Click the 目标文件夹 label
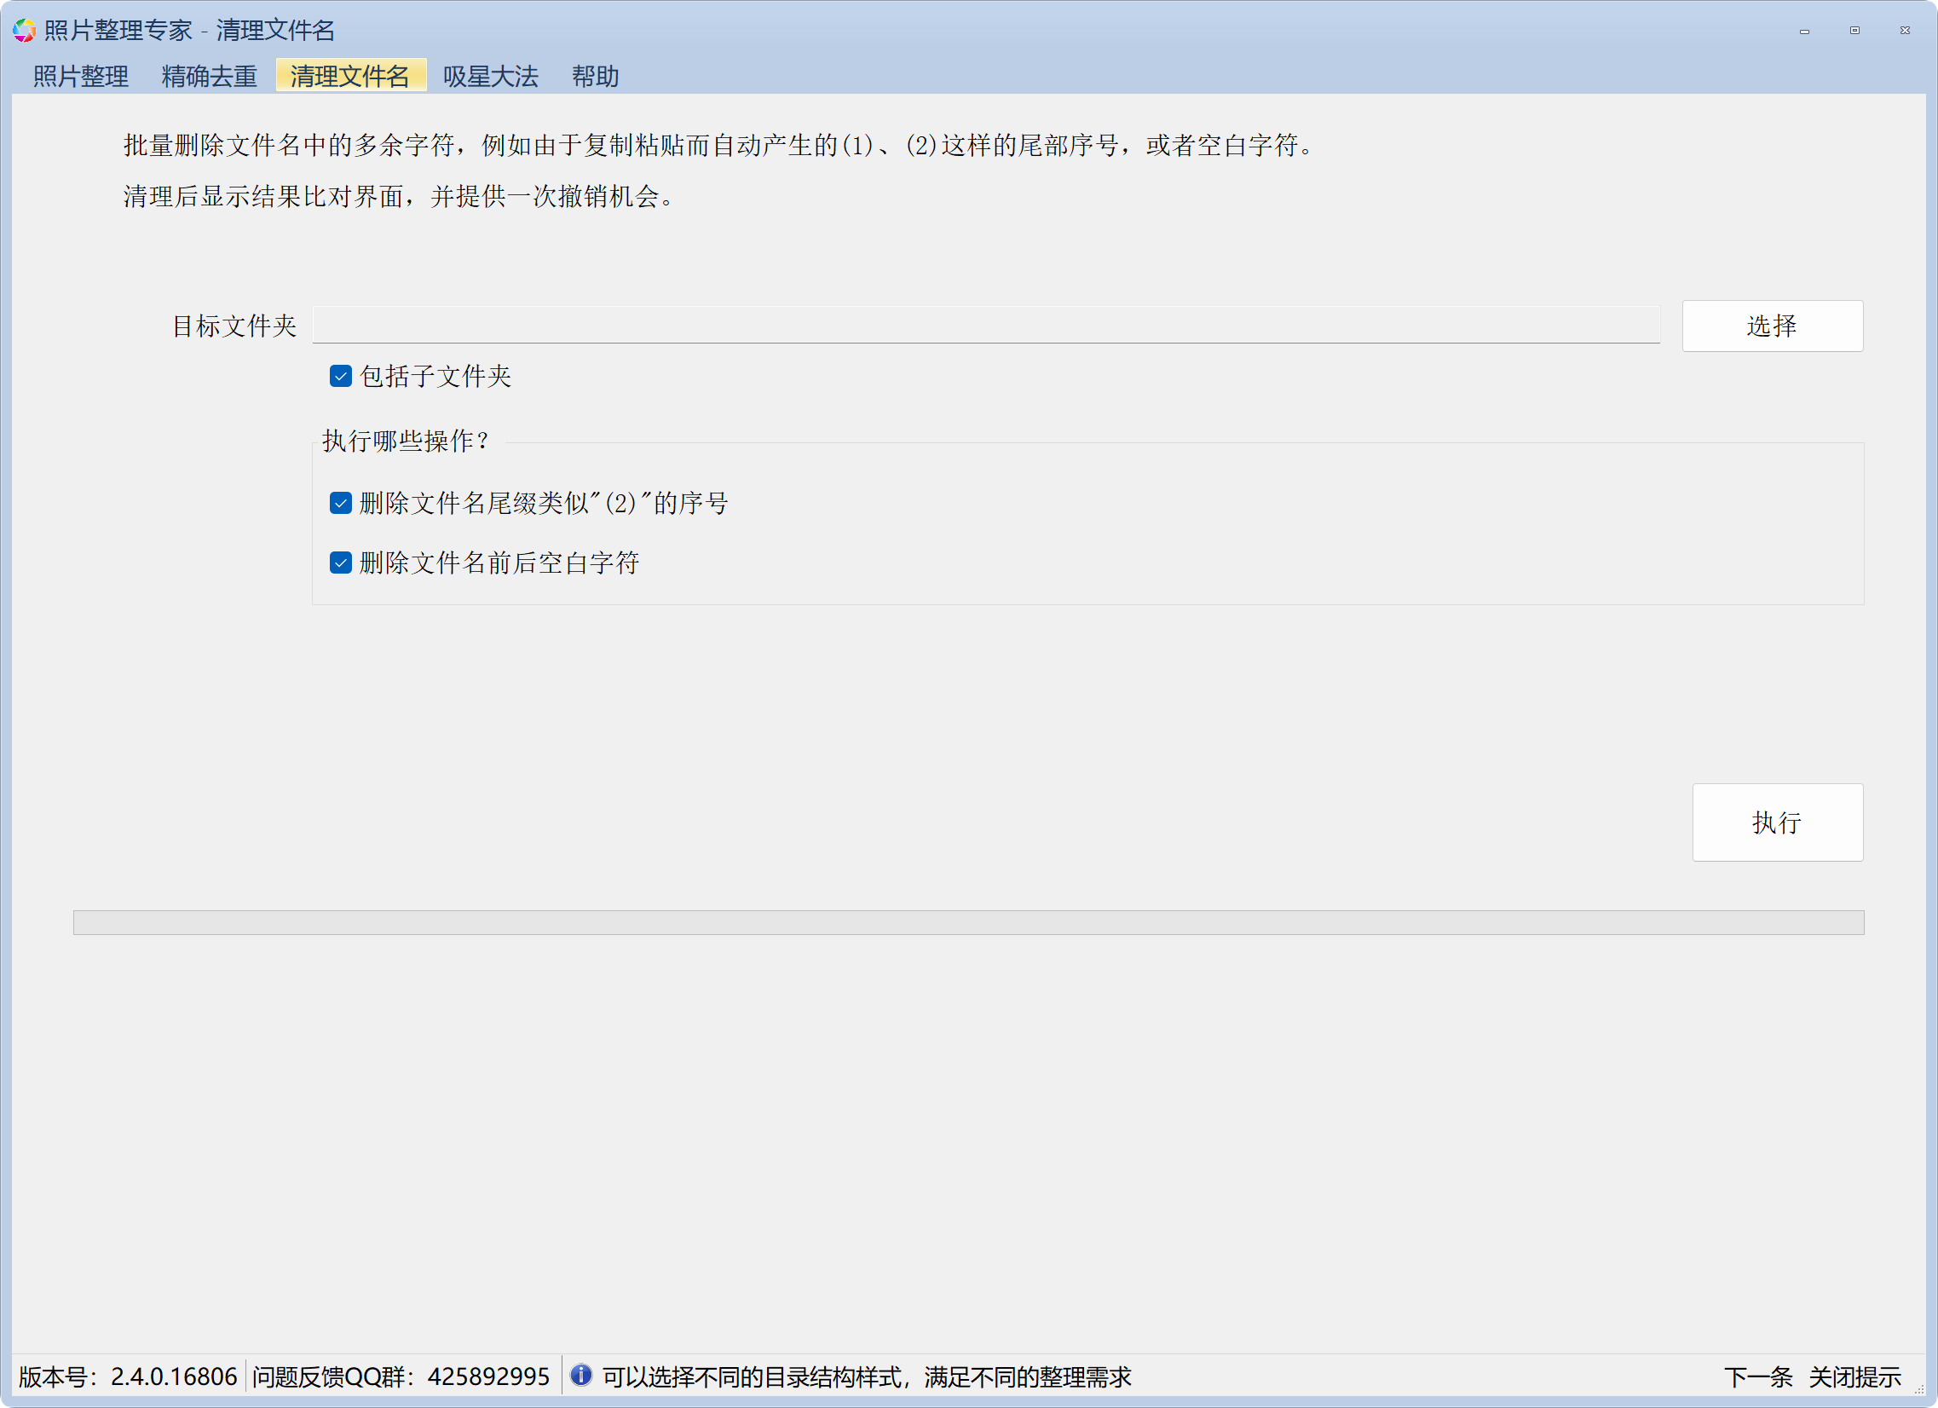Image resolution: width=1938 pixels, height=1408 pixels. pos(234,326)
